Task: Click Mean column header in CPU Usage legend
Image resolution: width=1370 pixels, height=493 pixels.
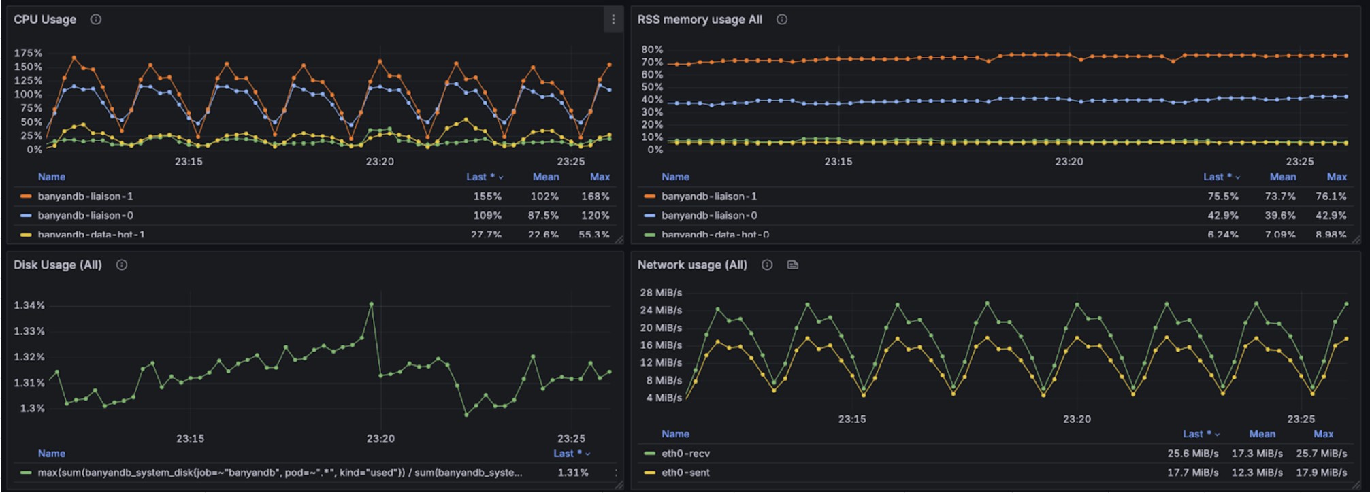Action: click(545, 177)
